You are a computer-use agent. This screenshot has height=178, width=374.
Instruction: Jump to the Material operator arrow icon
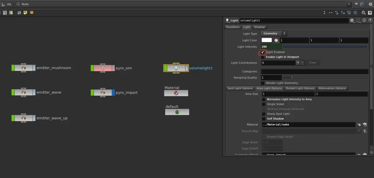coord(359,125)
